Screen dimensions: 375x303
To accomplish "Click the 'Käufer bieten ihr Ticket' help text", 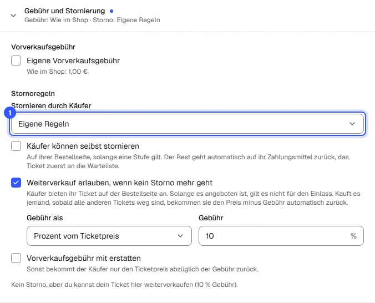I will point(194,198).
